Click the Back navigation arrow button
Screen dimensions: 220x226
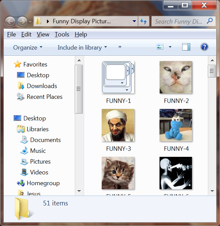[10, 22]
